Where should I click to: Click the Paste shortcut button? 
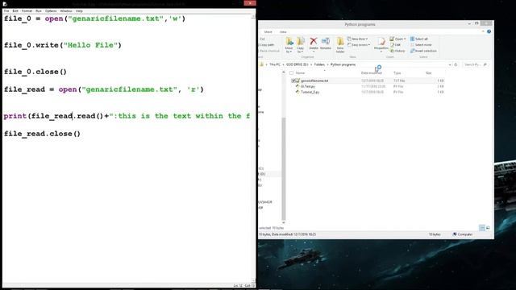coord(269,51)
